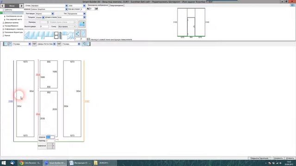Select the door-with-transom panel shape icon

pos(56,35)
